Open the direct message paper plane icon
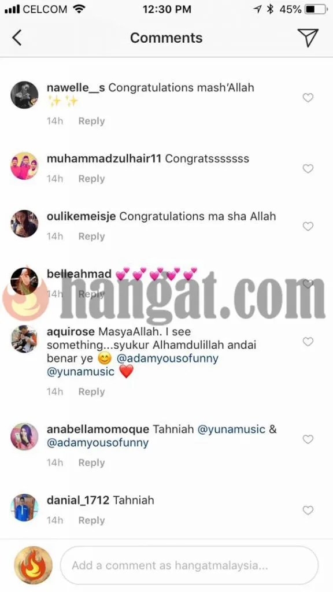Screen dimensions: 333x592 coord(308,38)
